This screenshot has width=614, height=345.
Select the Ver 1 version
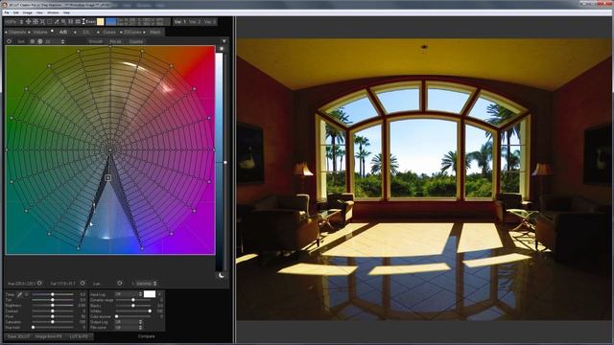pyautogui.click(x=180, y=22)
